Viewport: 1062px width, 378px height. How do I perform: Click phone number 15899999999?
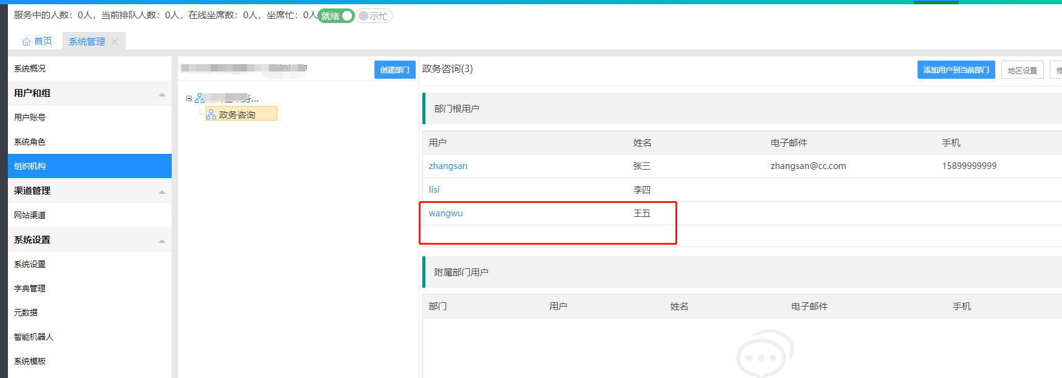tap(969, 166)
